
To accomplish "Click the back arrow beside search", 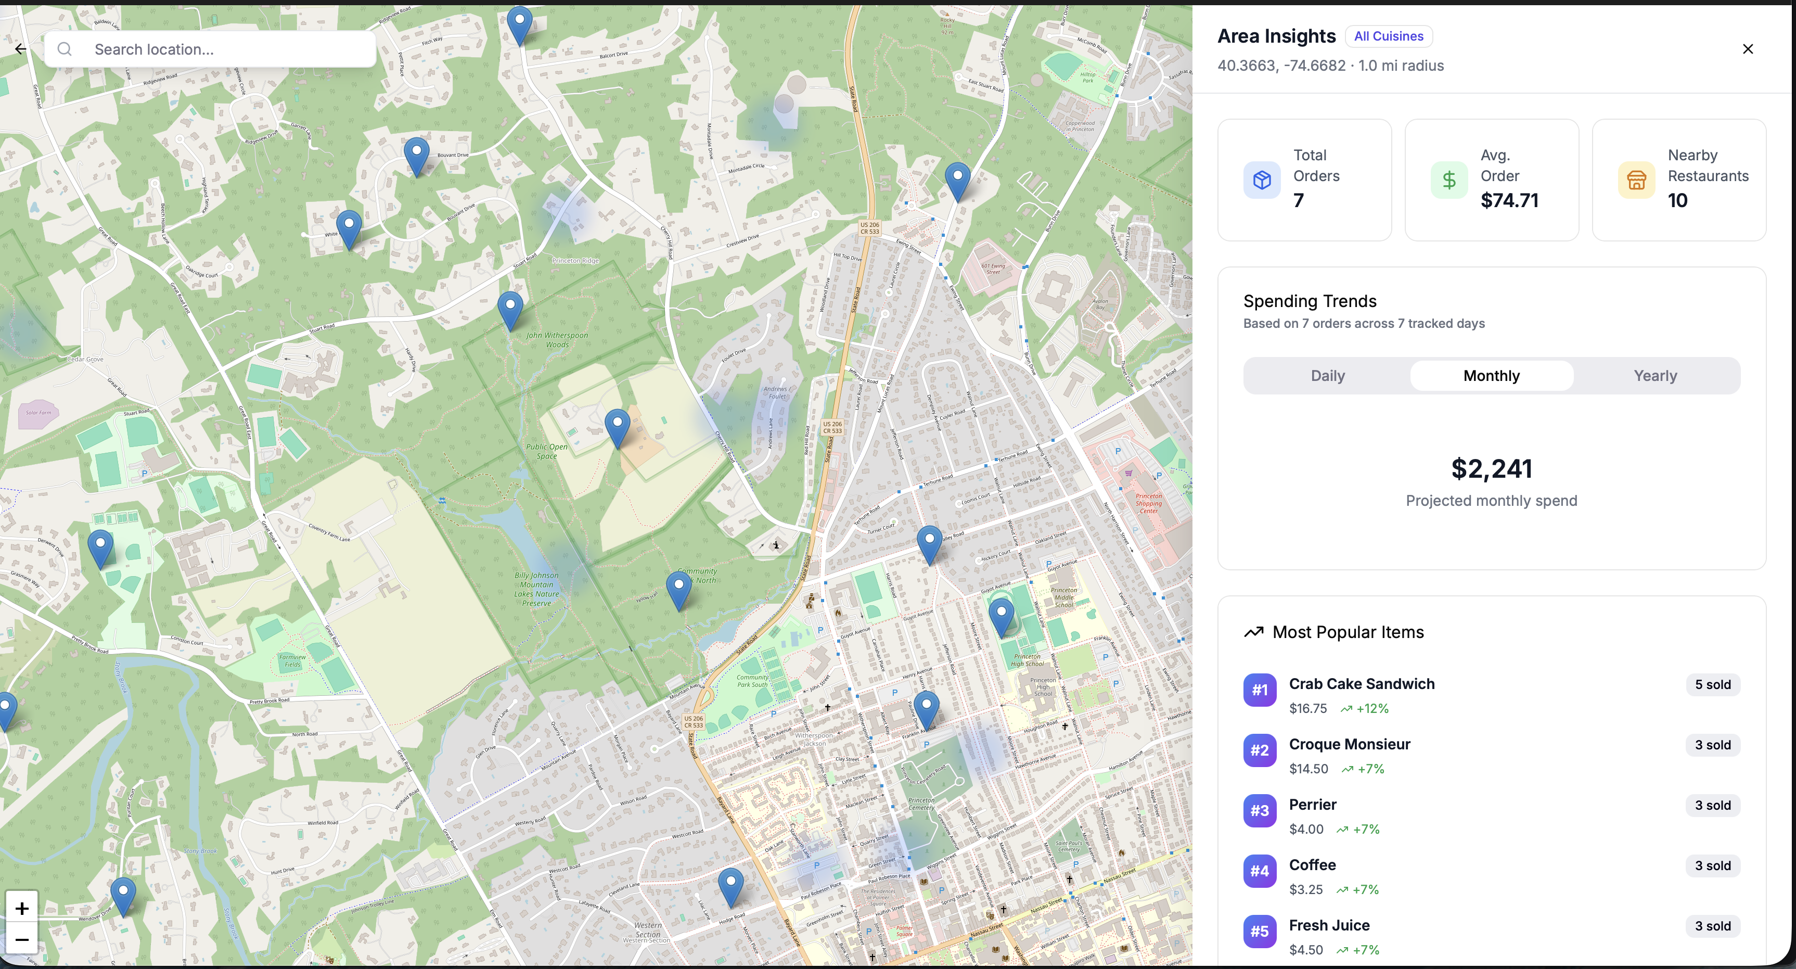I will [x=21, y=49].
